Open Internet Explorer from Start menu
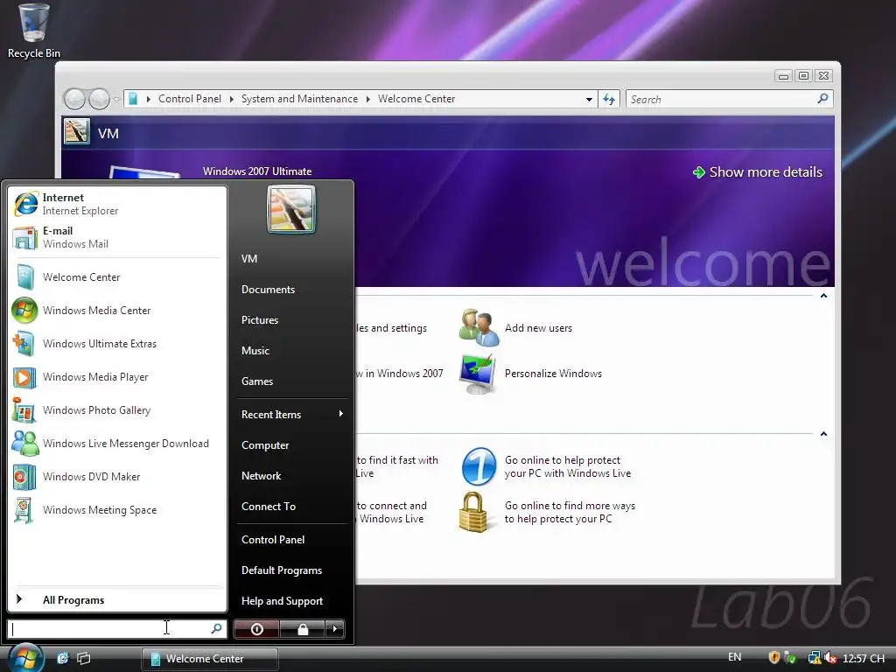 tap(117, 203)
